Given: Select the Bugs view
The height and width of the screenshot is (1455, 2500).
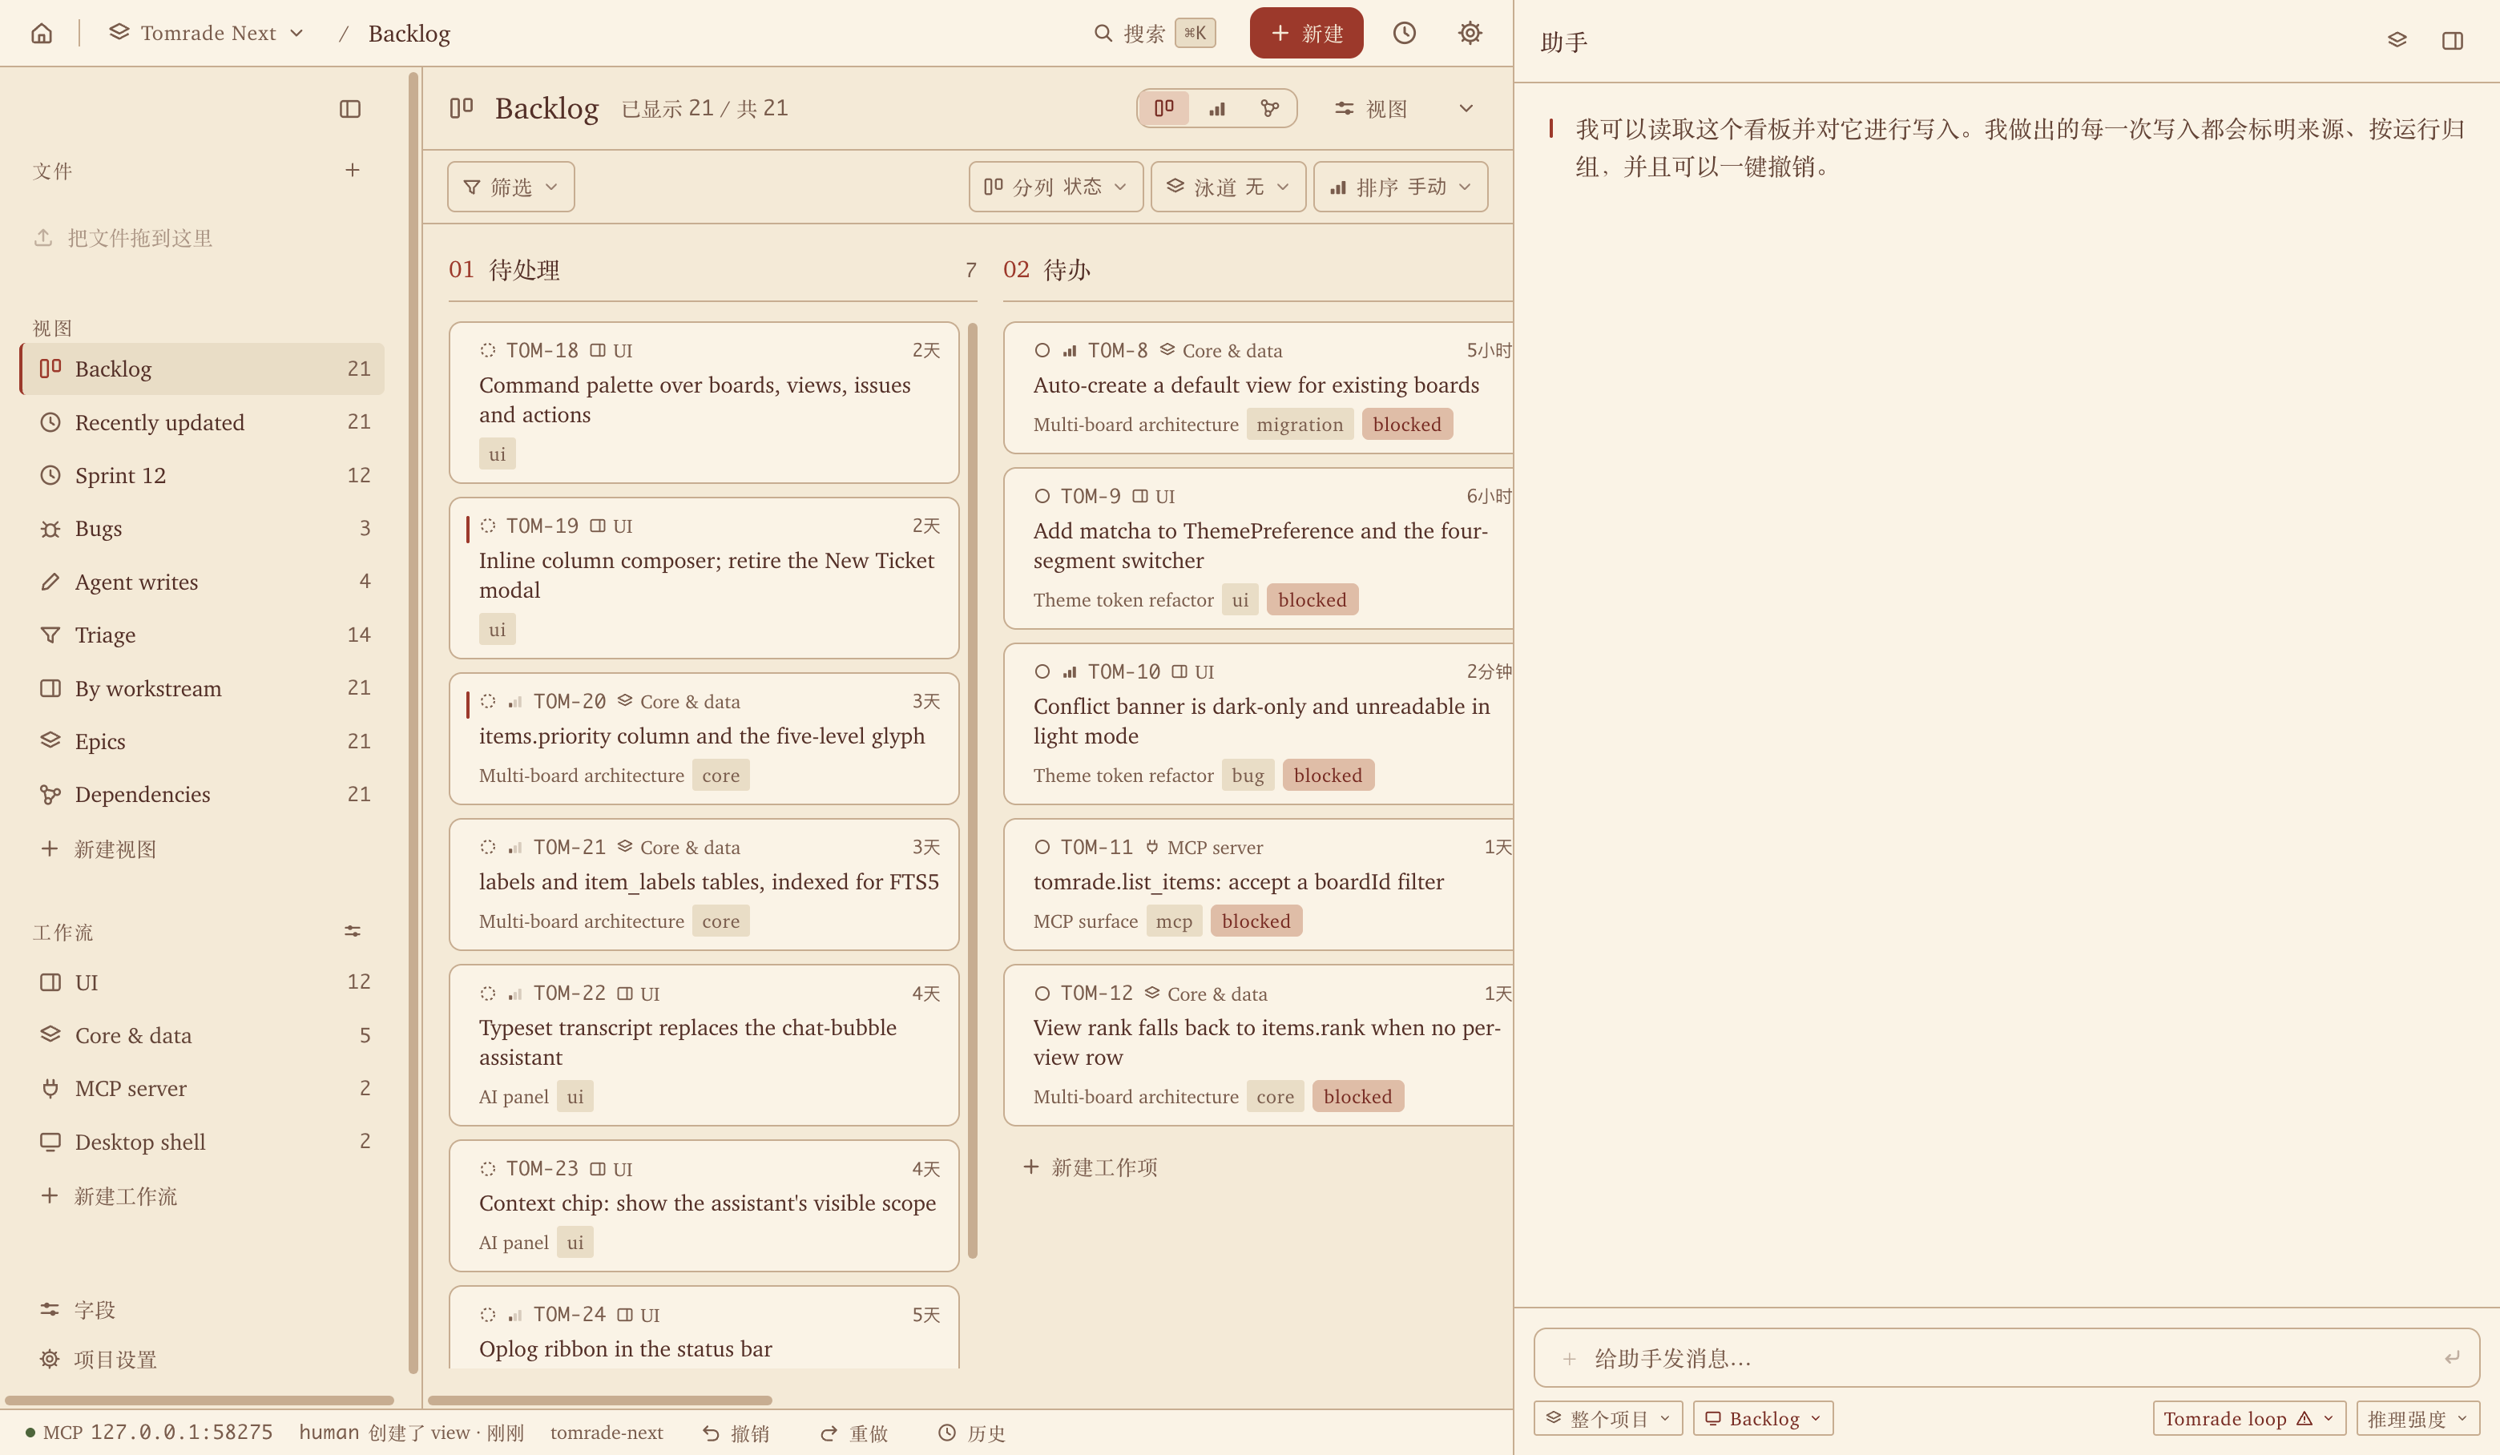Looking at the screenshot, I should pos(203,529).
